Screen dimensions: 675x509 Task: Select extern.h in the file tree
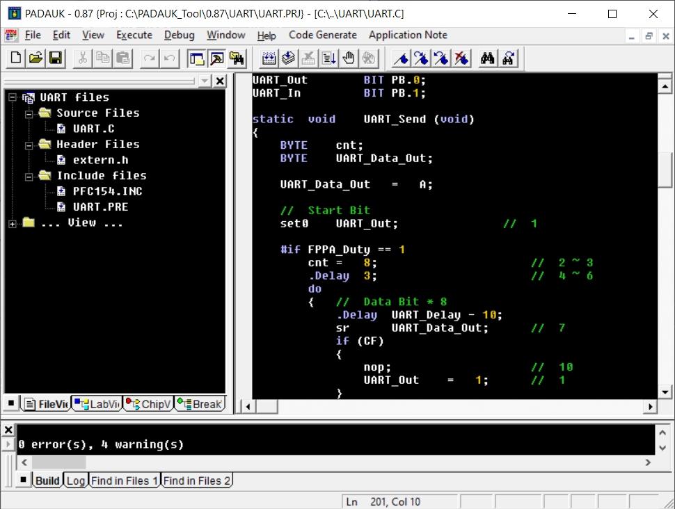click(100, 160)
